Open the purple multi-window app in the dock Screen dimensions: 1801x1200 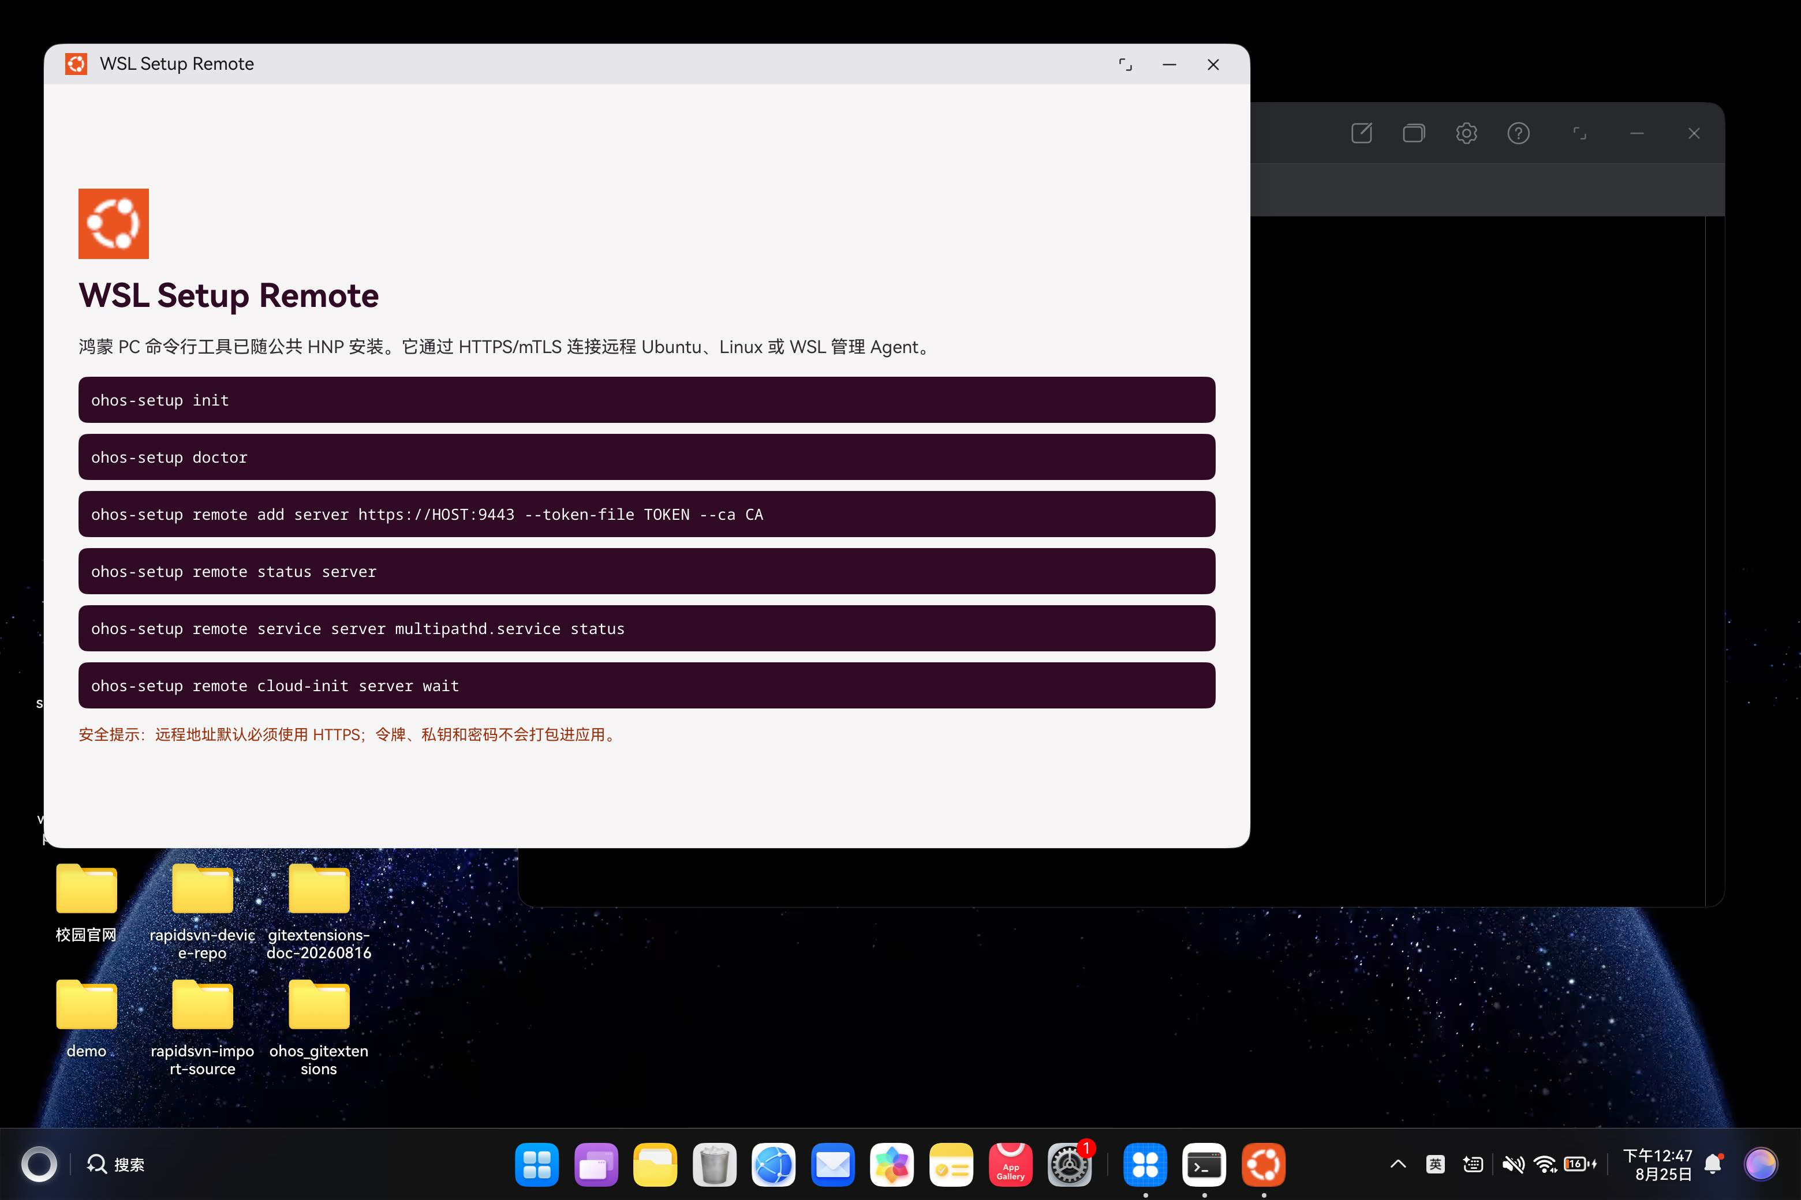point(596,1165)
